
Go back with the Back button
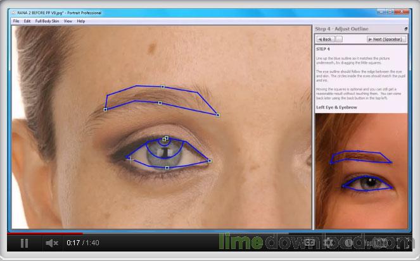pyautogui.click(x=325, y=39)
